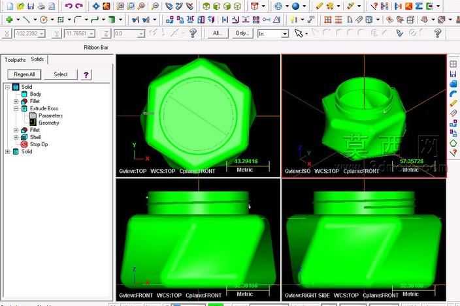Undo the last action
This screenshot has width=460, height=306.
68,6
